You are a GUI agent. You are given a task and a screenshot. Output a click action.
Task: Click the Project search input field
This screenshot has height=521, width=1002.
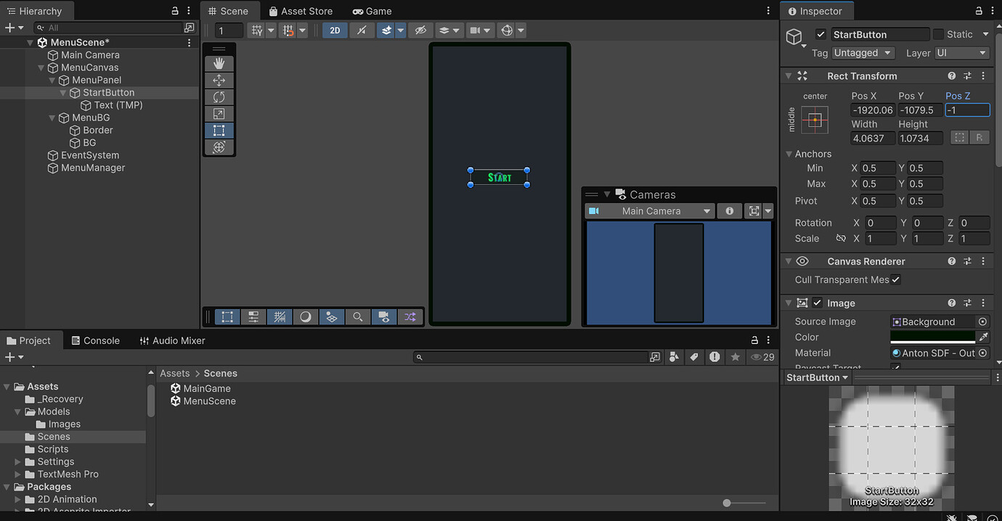click(x=530, y=356)
